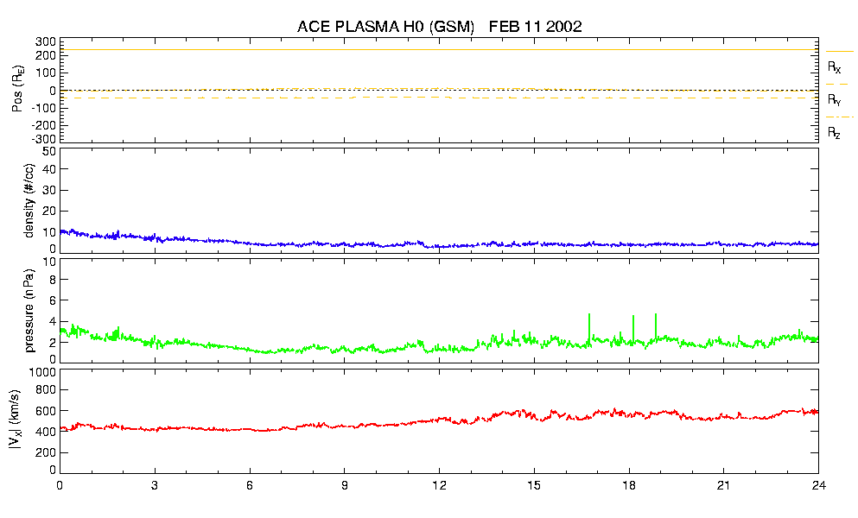Screen dimensions: 858x518
Task: Click the blue density trace near hour 0
Action: tap(68, 232)
